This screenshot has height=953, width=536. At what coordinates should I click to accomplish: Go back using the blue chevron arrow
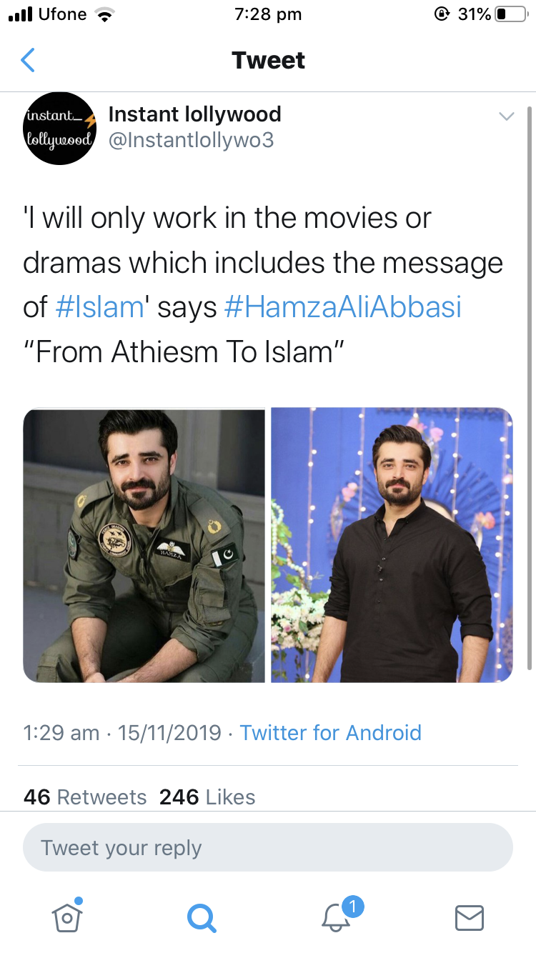click(x=27, y=60)
